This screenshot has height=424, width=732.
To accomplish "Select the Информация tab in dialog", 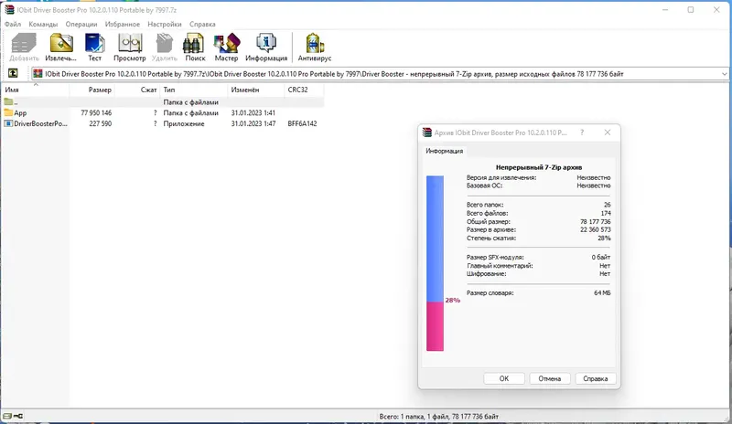I will [445, 151].
